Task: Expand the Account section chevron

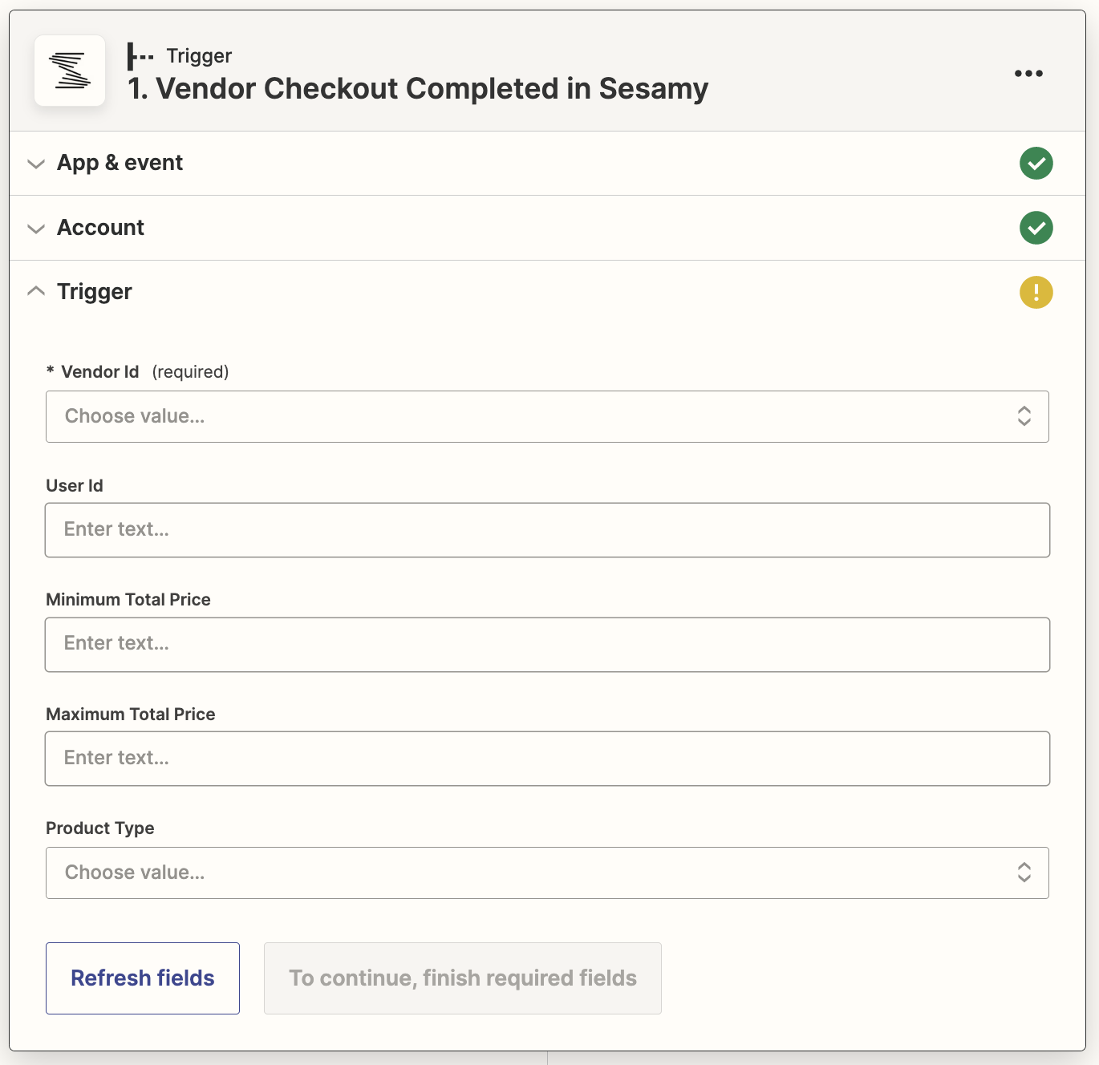Action: click(x=36, y=229)
